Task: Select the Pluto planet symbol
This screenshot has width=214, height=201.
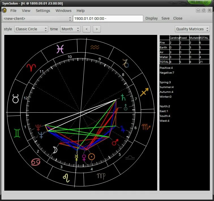Action: (38, 128)
